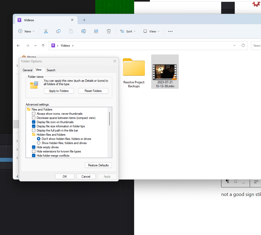Click Cancel in Folder Options
The width and height of the screenshot is (261, 235).
coord(86,176)
